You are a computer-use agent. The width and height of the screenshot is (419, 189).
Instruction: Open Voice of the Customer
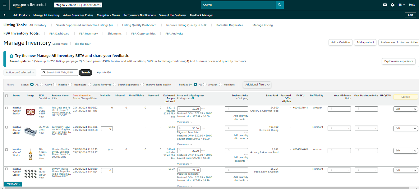coord(173,15)
